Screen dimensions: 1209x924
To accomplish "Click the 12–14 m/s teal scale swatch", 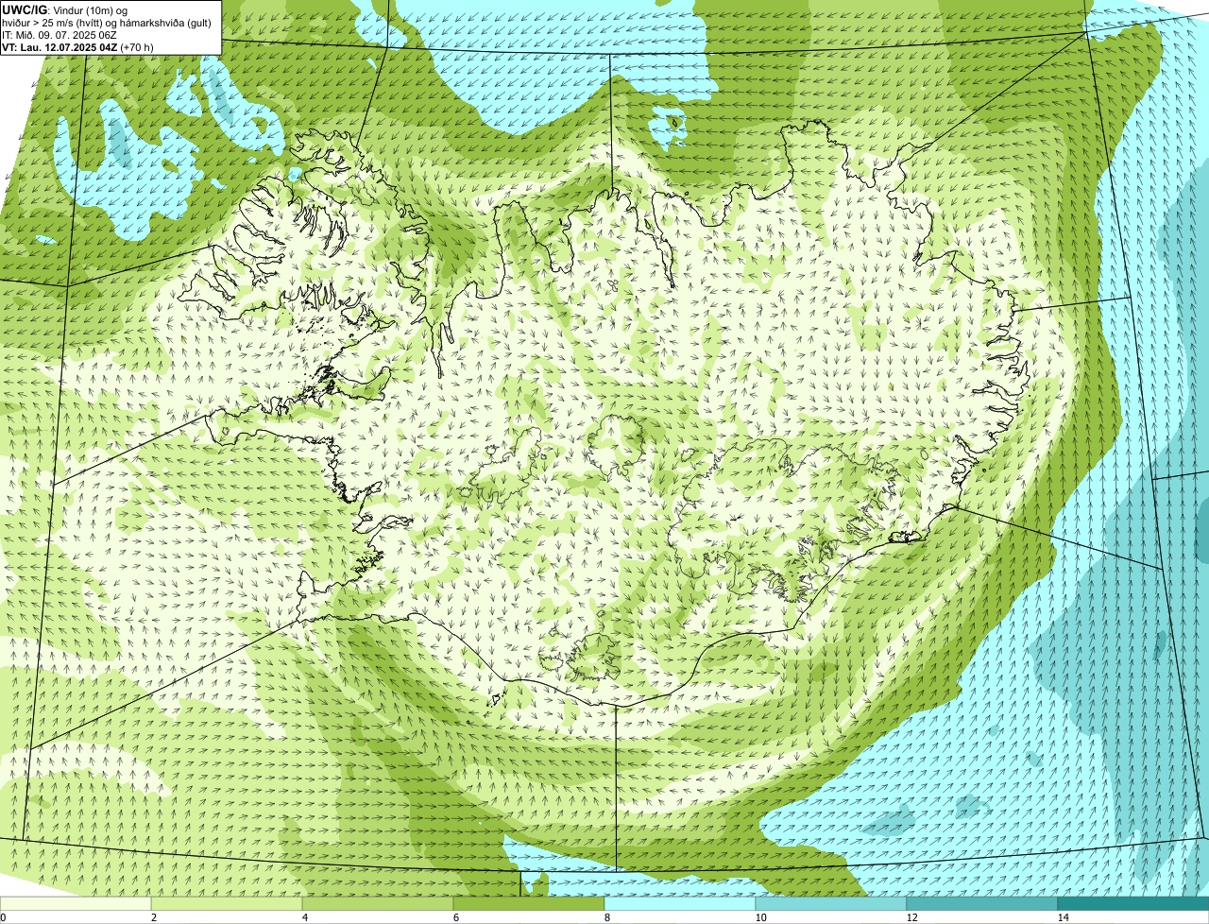I will (x=982, y=904).
